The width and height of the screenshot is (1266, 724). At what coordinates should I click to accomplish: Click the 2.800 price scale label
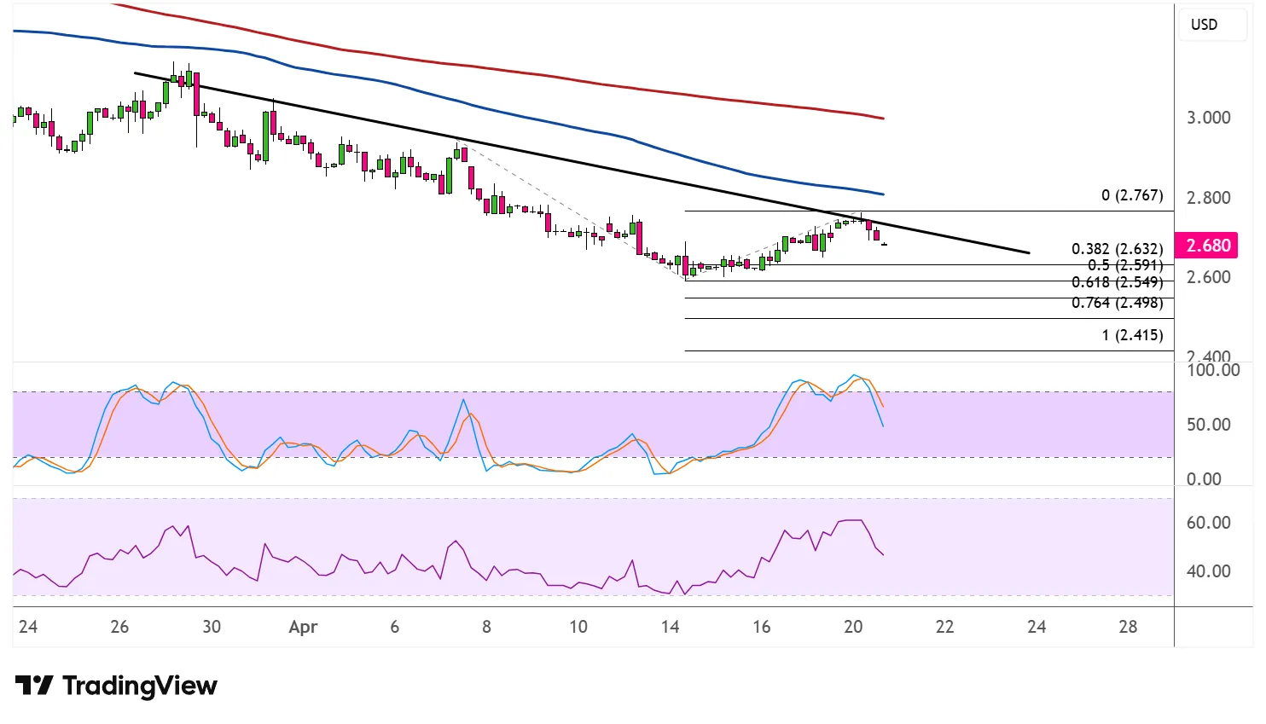tap(1208, 198)
